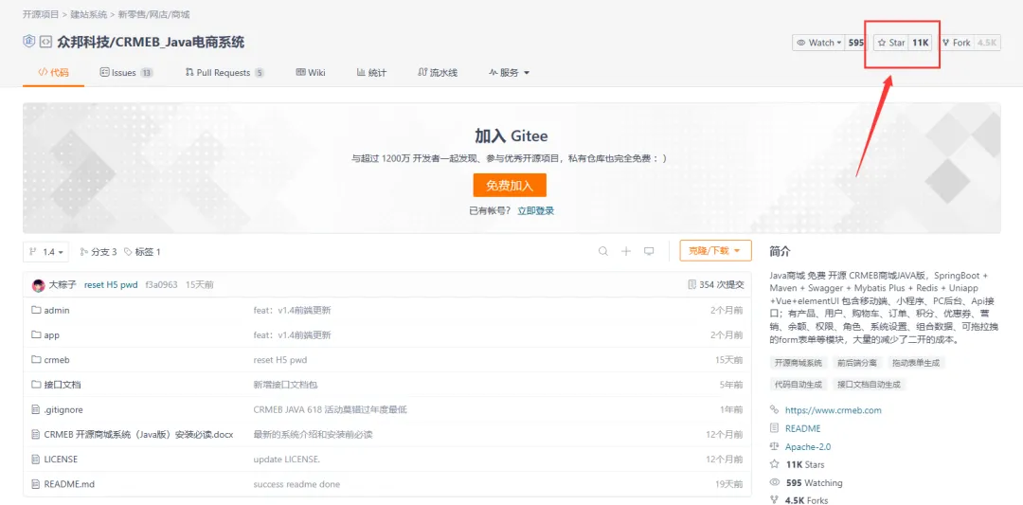The height and width of the screenshot is (505, 1023).
Task: Click the app folder icon
Action: 36,334
